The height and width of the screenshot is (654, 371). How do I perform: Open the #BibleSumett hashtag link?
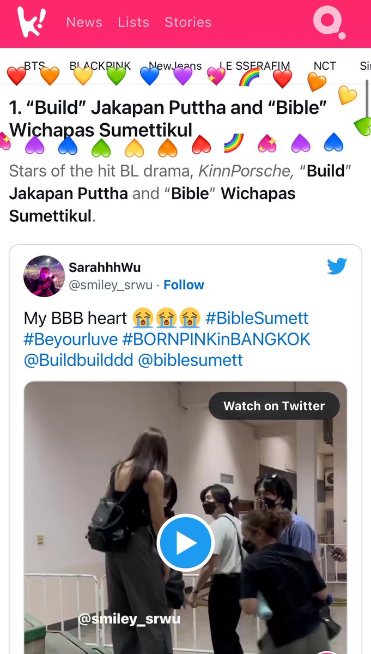[257, 318]
